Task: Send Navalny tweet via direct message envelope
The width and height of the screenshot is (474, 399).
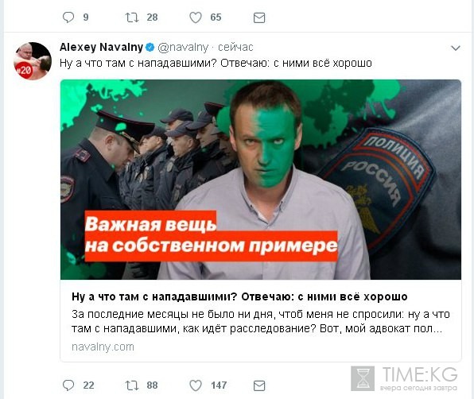Action: (x=259, y=385)
